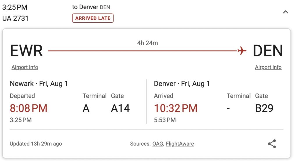The image size is (298, 161).
Task: Click the departure gate A14
Action: click(120, 108)
